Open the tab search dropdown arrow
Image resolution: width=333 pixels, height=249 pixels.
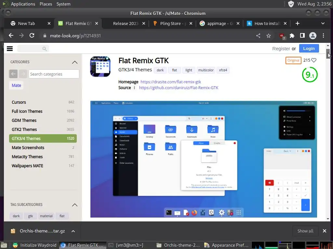click(323, 23)
